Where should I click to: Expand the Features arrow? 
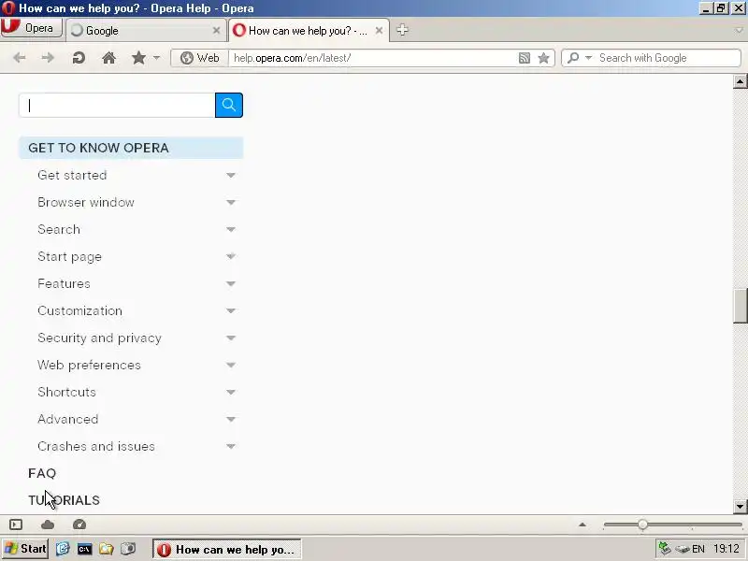coord(231,284)
